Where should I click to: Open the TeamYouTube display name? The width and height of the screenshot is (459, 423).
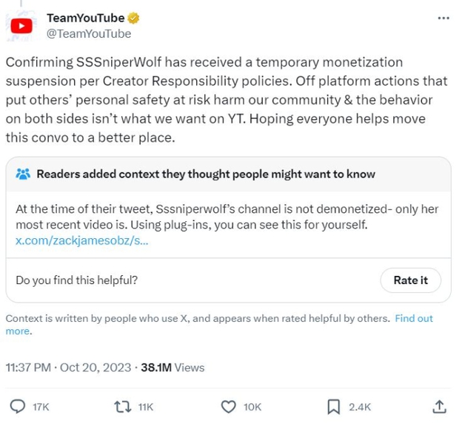[85, 18]
